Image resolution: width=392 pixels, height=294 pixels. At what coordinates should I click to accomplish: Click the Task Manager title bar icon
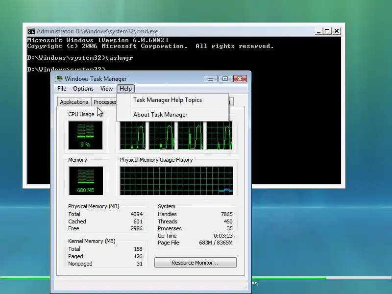pyautogui.click(x=59, y=78)
